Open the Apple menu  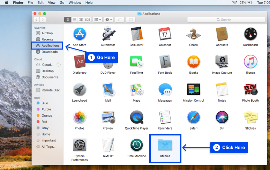(x=7, y=2)
